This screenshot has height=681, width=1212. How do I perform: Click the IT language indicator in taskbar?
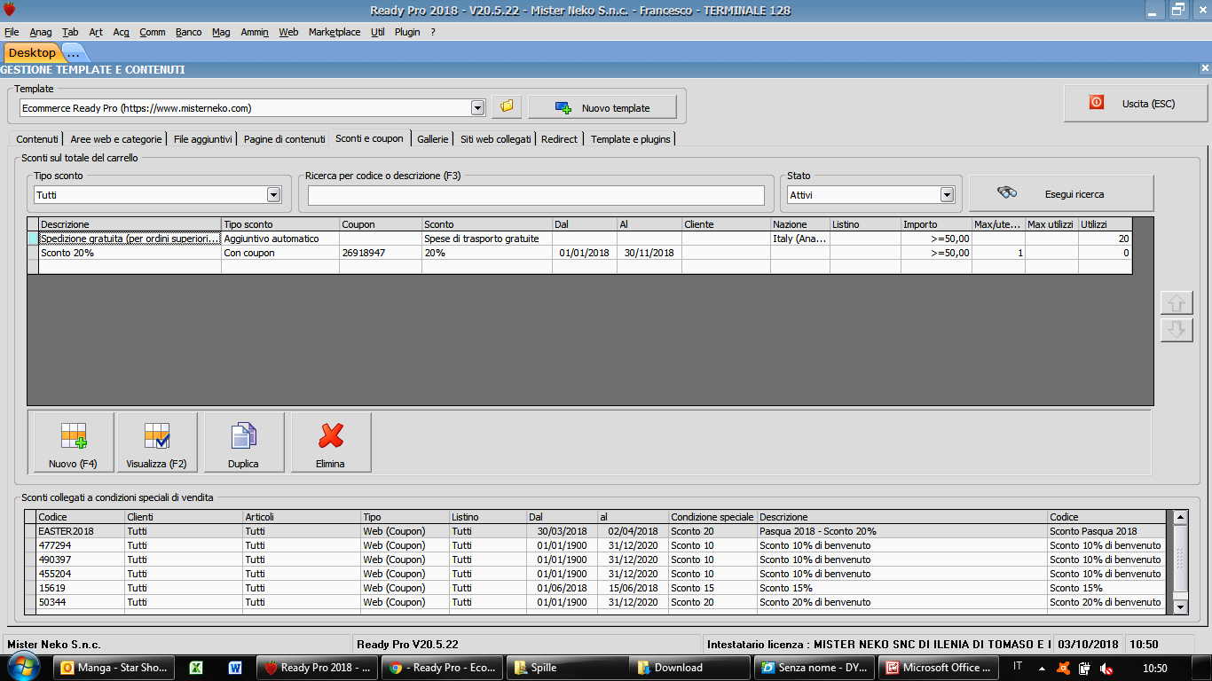point(1018,667)
